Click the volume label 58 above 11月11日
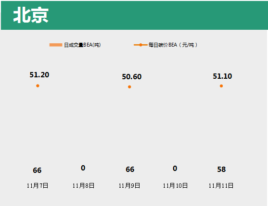 (x=221, y=170)
